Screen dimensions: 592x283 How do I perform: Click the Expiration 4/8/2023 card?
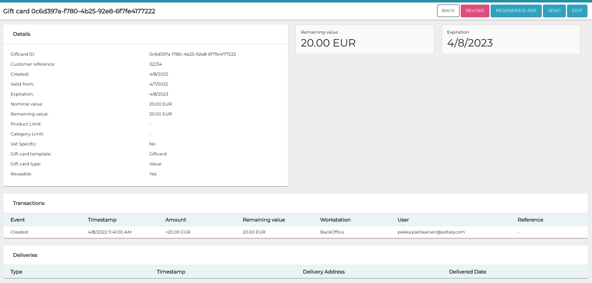pyautogui.click(x=511, y=39)
